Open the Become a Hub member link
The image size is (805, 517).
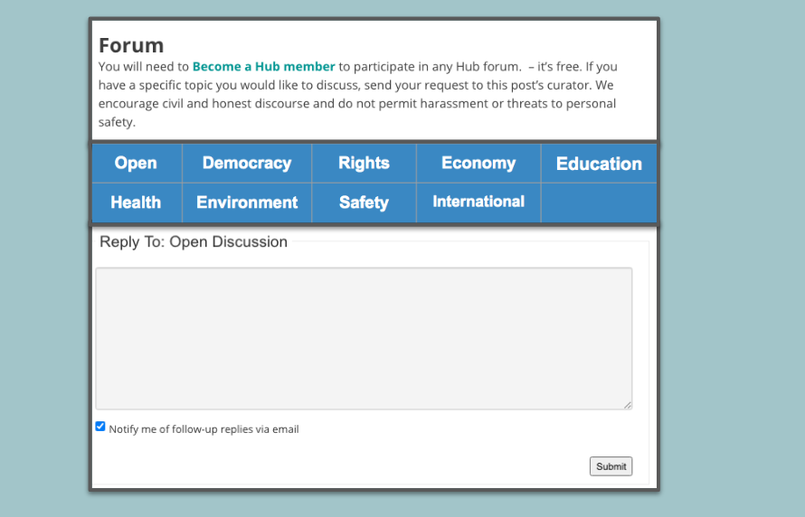click(263, 67)
